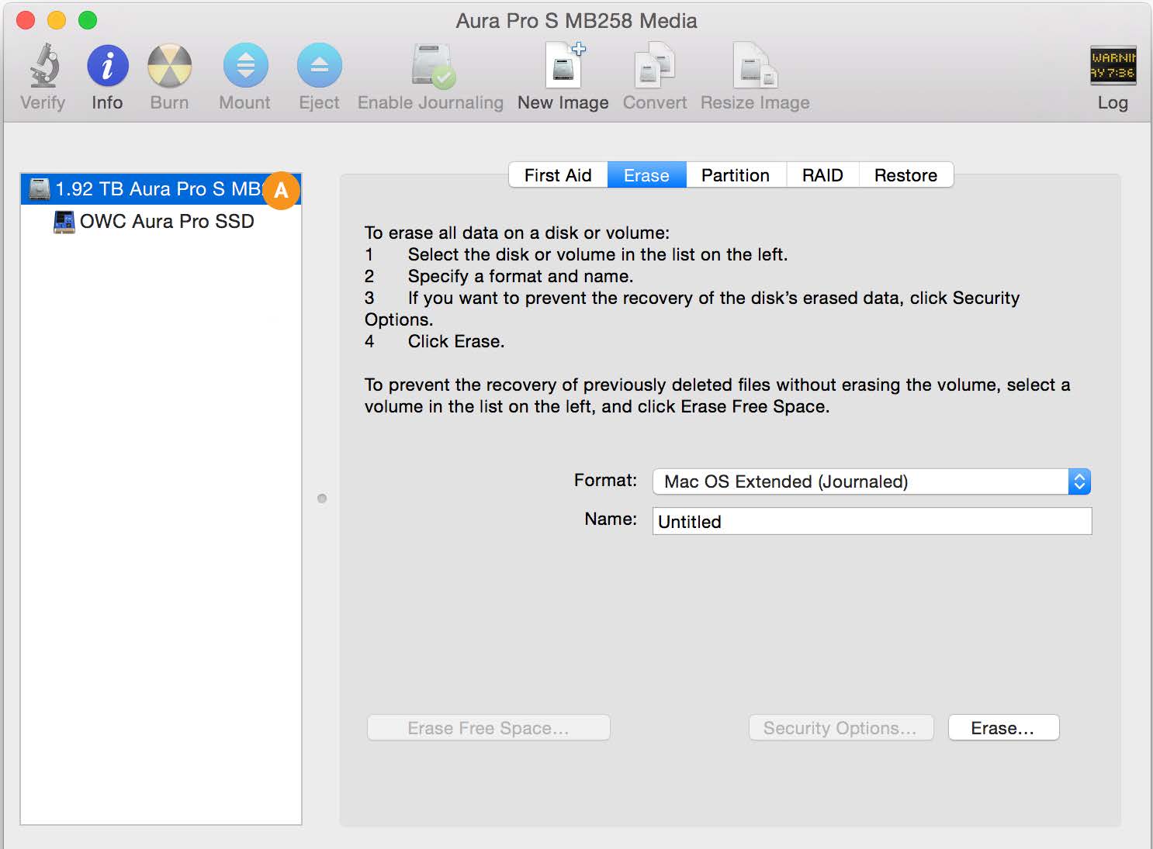Viewport: 1153px width, 849px height.
Task: Eject the selected volume
Action: (x=319, y=74)
